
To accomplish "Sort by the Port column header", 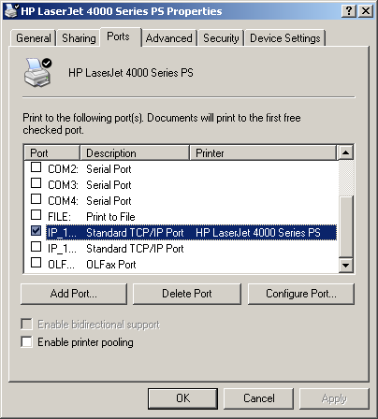I will (x=52, y=152).
